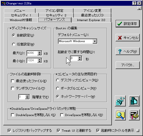Click the copy documents icon button
143x136 pixels.
(x=134, y=101)
